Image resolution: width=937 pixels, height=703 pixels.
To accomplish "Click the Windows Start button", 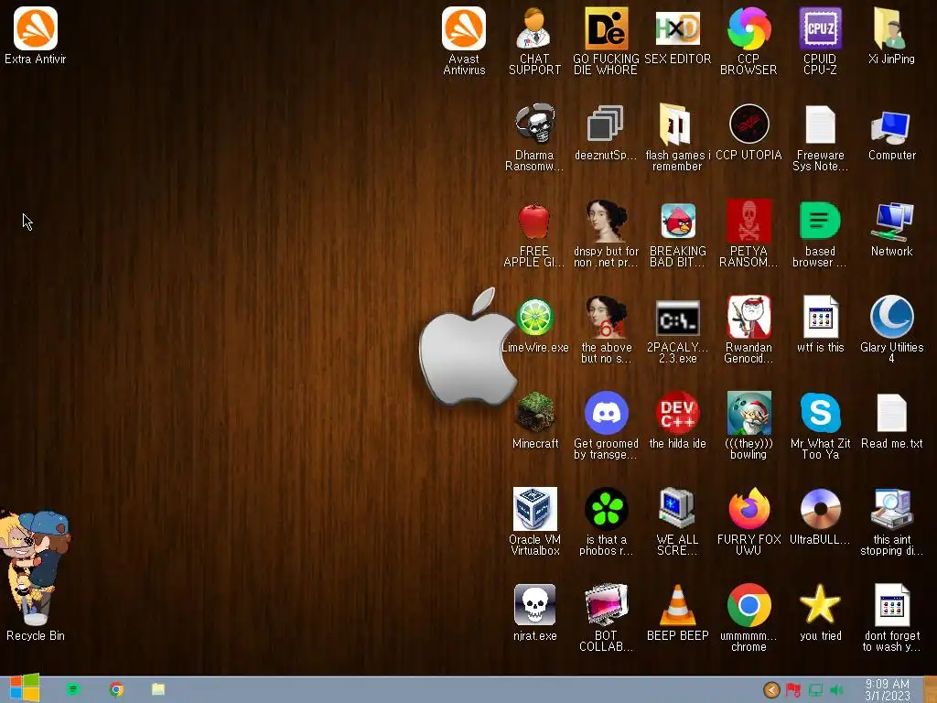I will pos(25,688).
